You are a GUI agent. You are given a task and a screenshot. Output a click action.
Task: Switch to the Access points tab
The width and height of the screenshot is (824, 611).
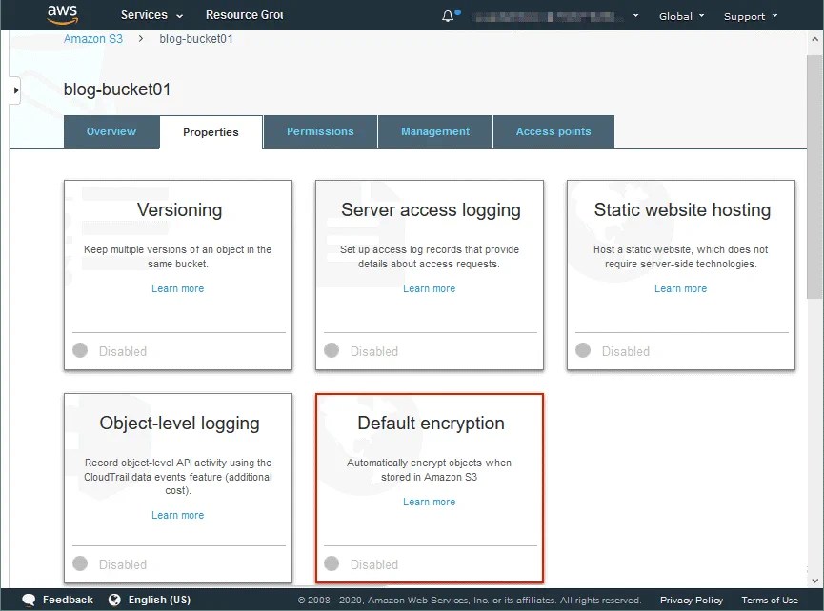[x=553, y=132]
